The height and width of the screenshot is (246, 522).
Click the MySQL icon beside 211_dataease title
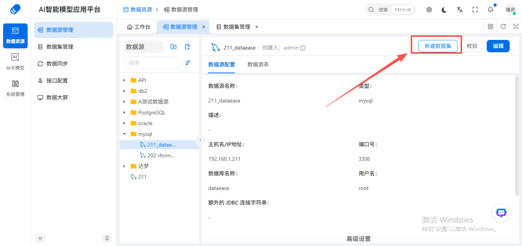[216, 48]
